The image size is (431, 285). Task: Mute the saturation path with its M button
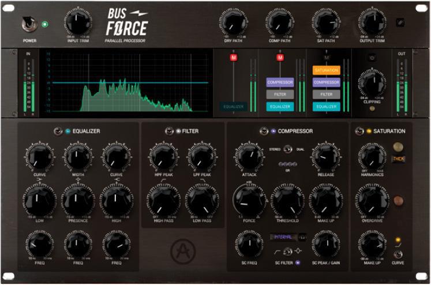tap(326, 58)
